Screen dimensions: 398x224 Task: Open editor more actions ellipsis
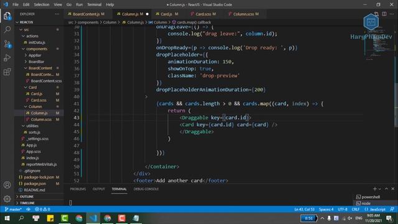point(392,14)
